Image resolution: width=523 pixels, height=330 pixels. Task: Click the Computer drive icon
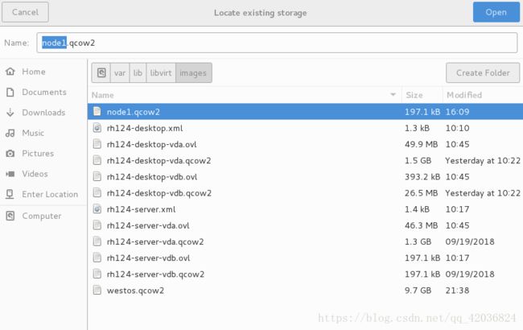coord(10,216)
